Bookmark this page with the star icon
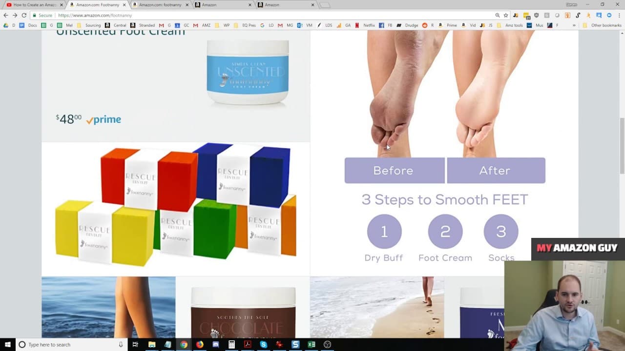The image size is (625, 351). [506, 15]
